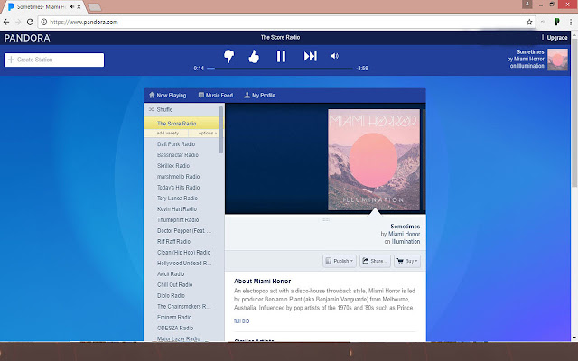The image size is (578, 361).
Task: Select Clean (Hip Hop) Radio station
Action: [x=183, y=253]
